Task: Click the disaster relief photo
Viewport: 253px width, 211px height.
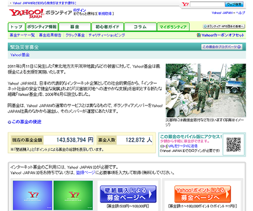Action: point(206,90)
